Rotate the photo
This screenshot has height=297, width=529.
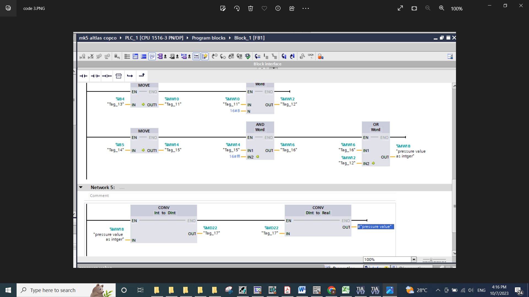pos(237,8)
